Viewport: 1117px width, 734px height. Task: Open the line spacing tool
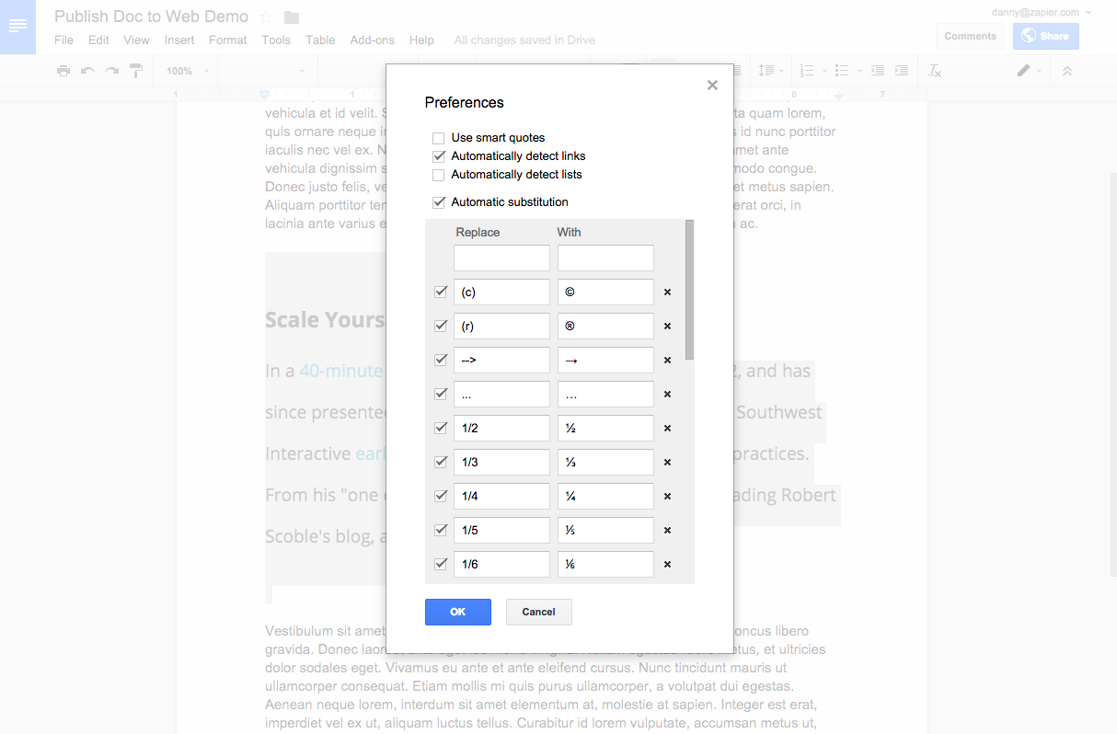tap(765, 71)
